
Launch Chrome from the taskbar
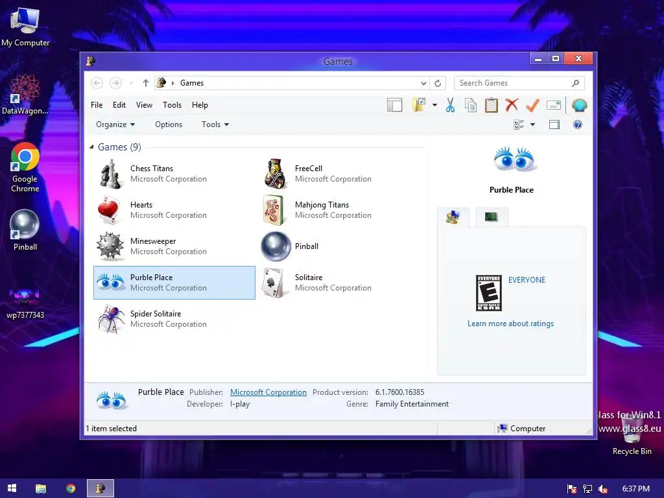coord(71,488)
